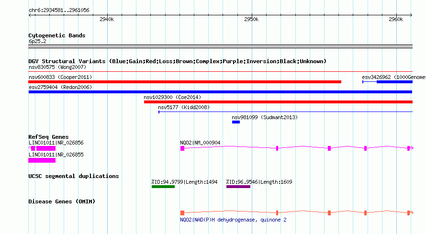
Task: Click the LINC01011|NR_026855 gene label
Action: (x=56, y=155)
